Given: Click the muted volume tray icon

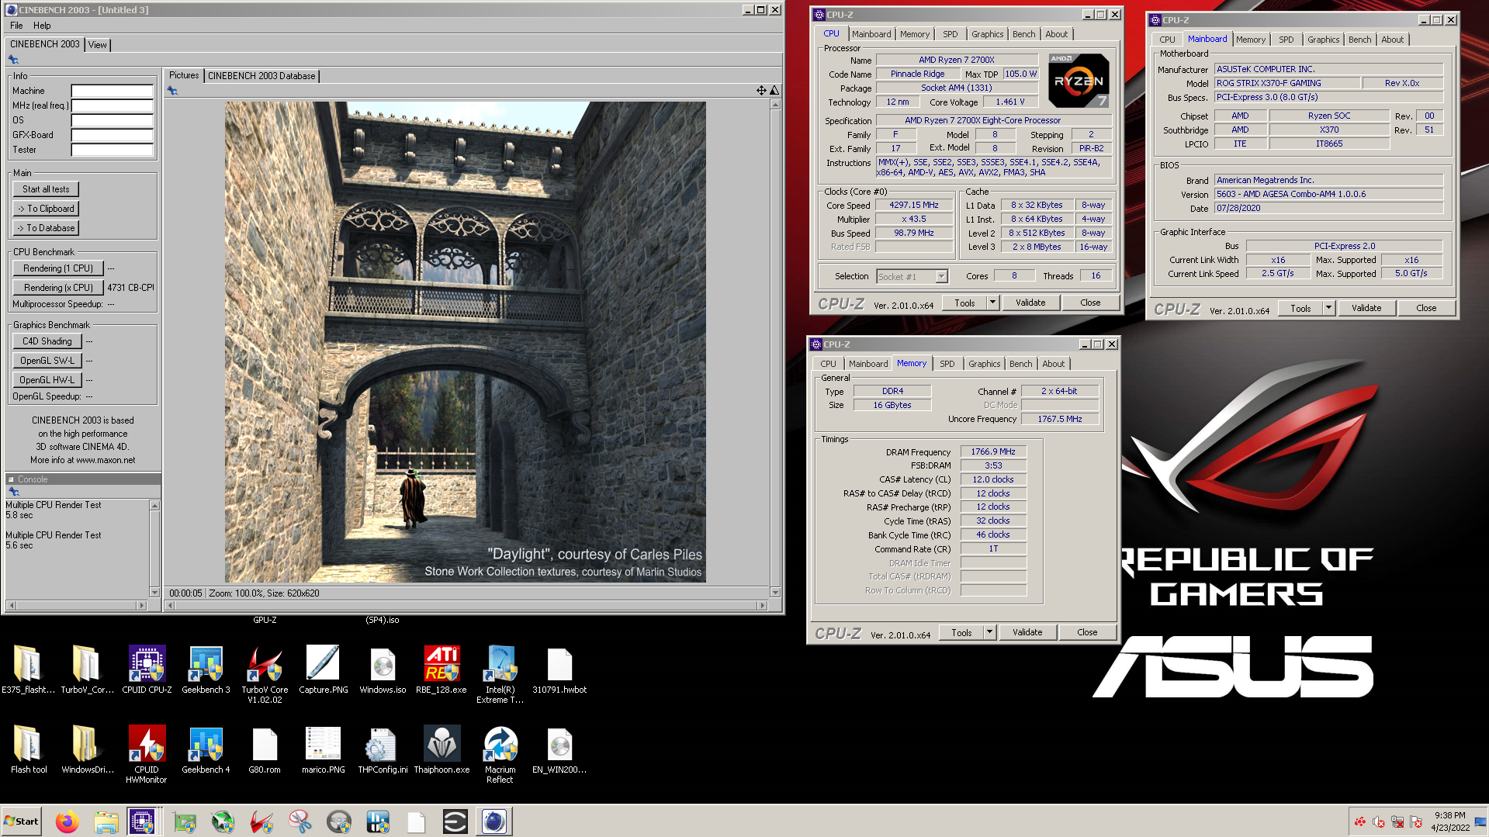Looking at the screenshot, I should tap(1379, 821).
